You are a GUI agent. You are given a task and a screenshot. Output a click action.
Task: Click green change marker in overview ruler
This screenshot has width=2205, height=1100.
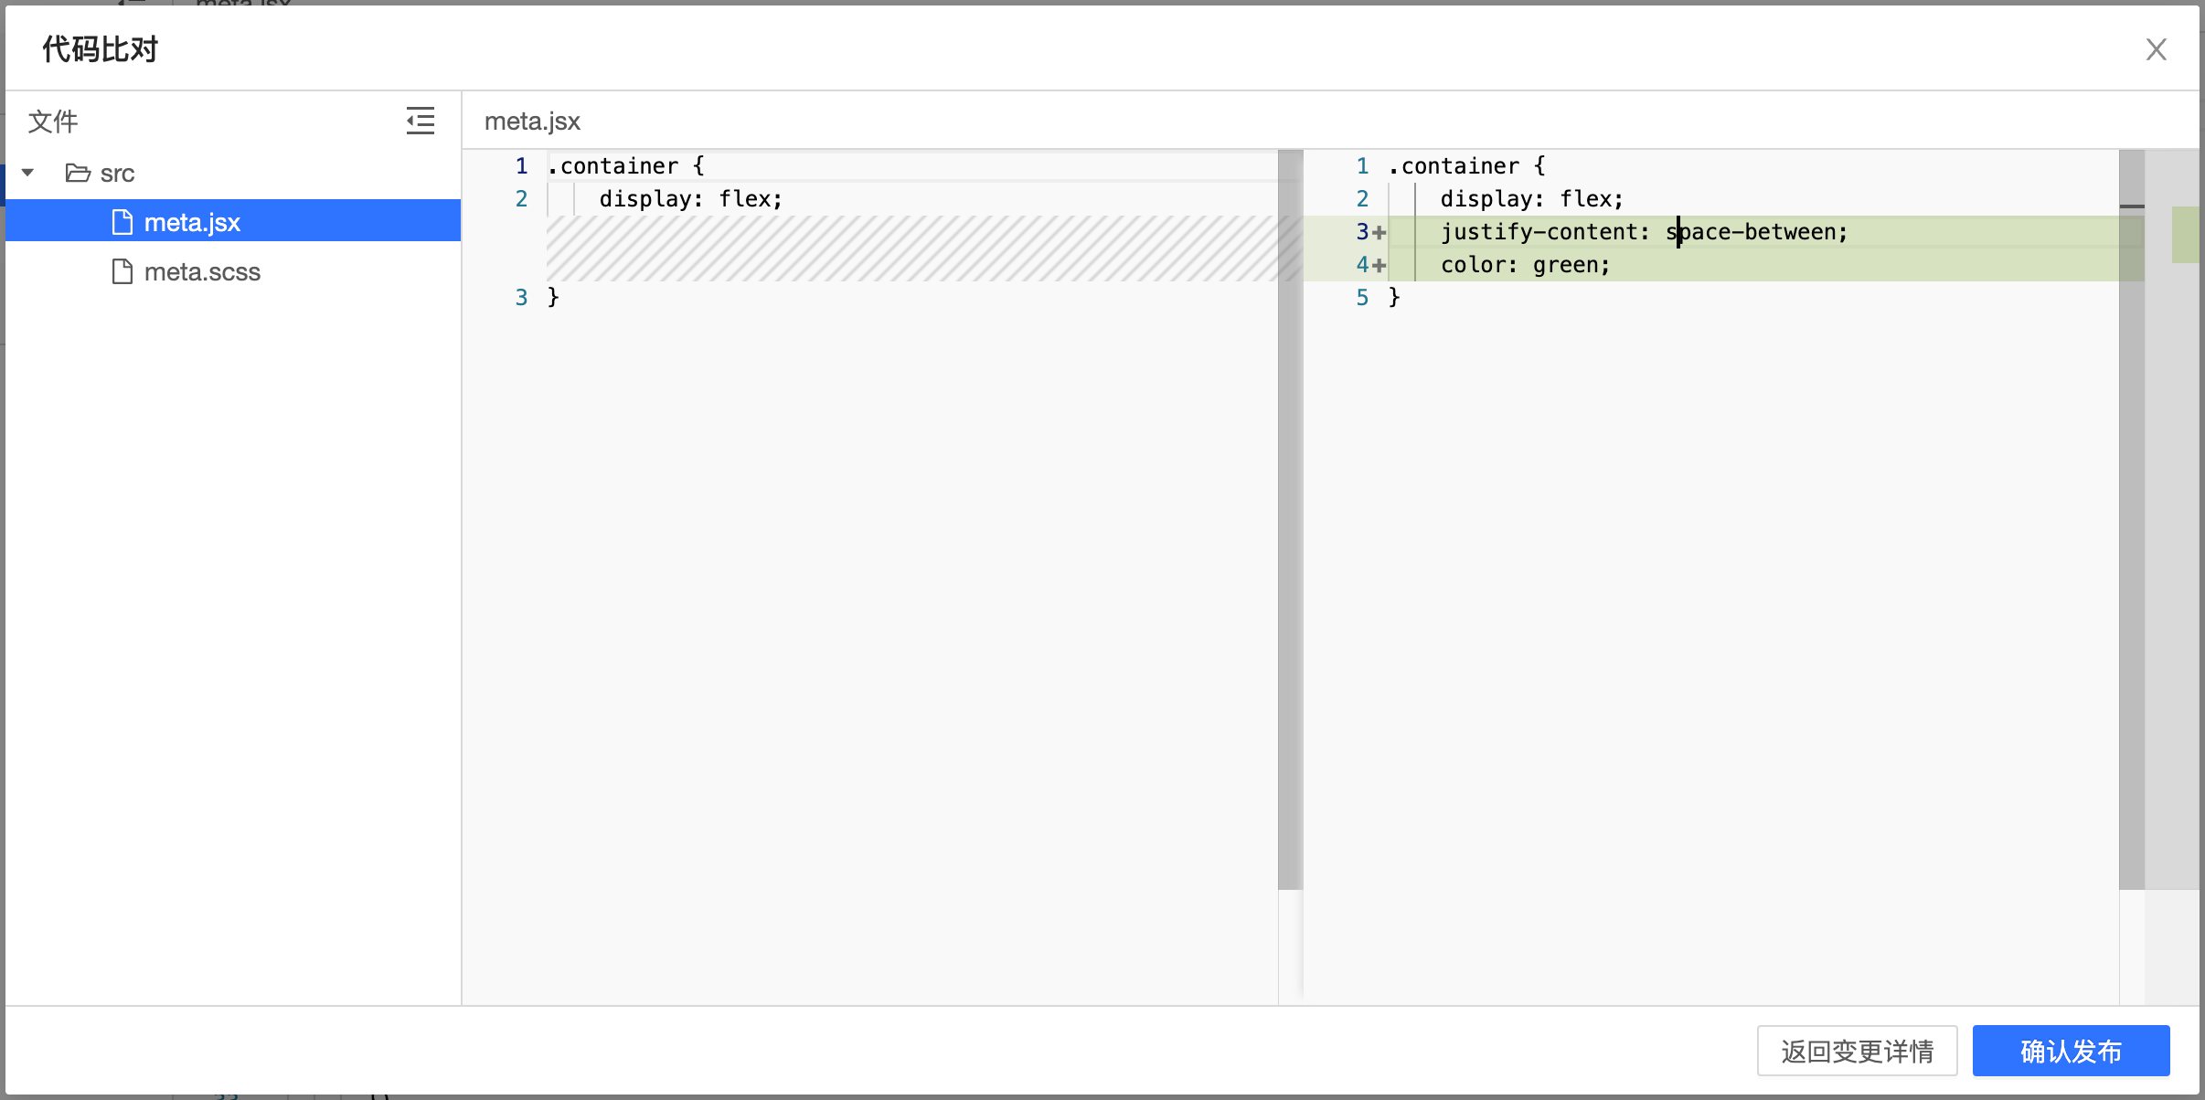(2185, 235)
